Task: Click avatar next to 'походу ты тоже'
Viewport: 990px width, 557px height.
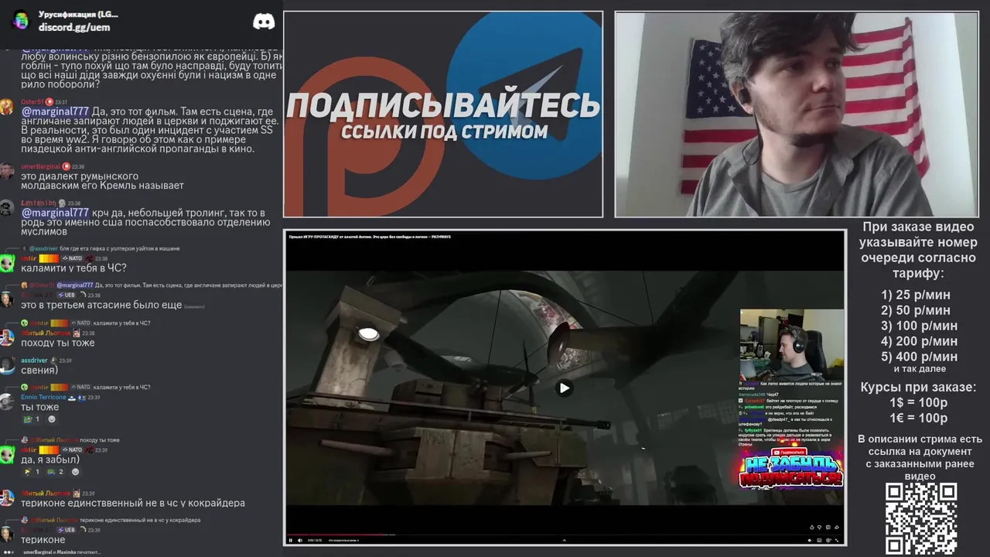Action: (7, 338)
